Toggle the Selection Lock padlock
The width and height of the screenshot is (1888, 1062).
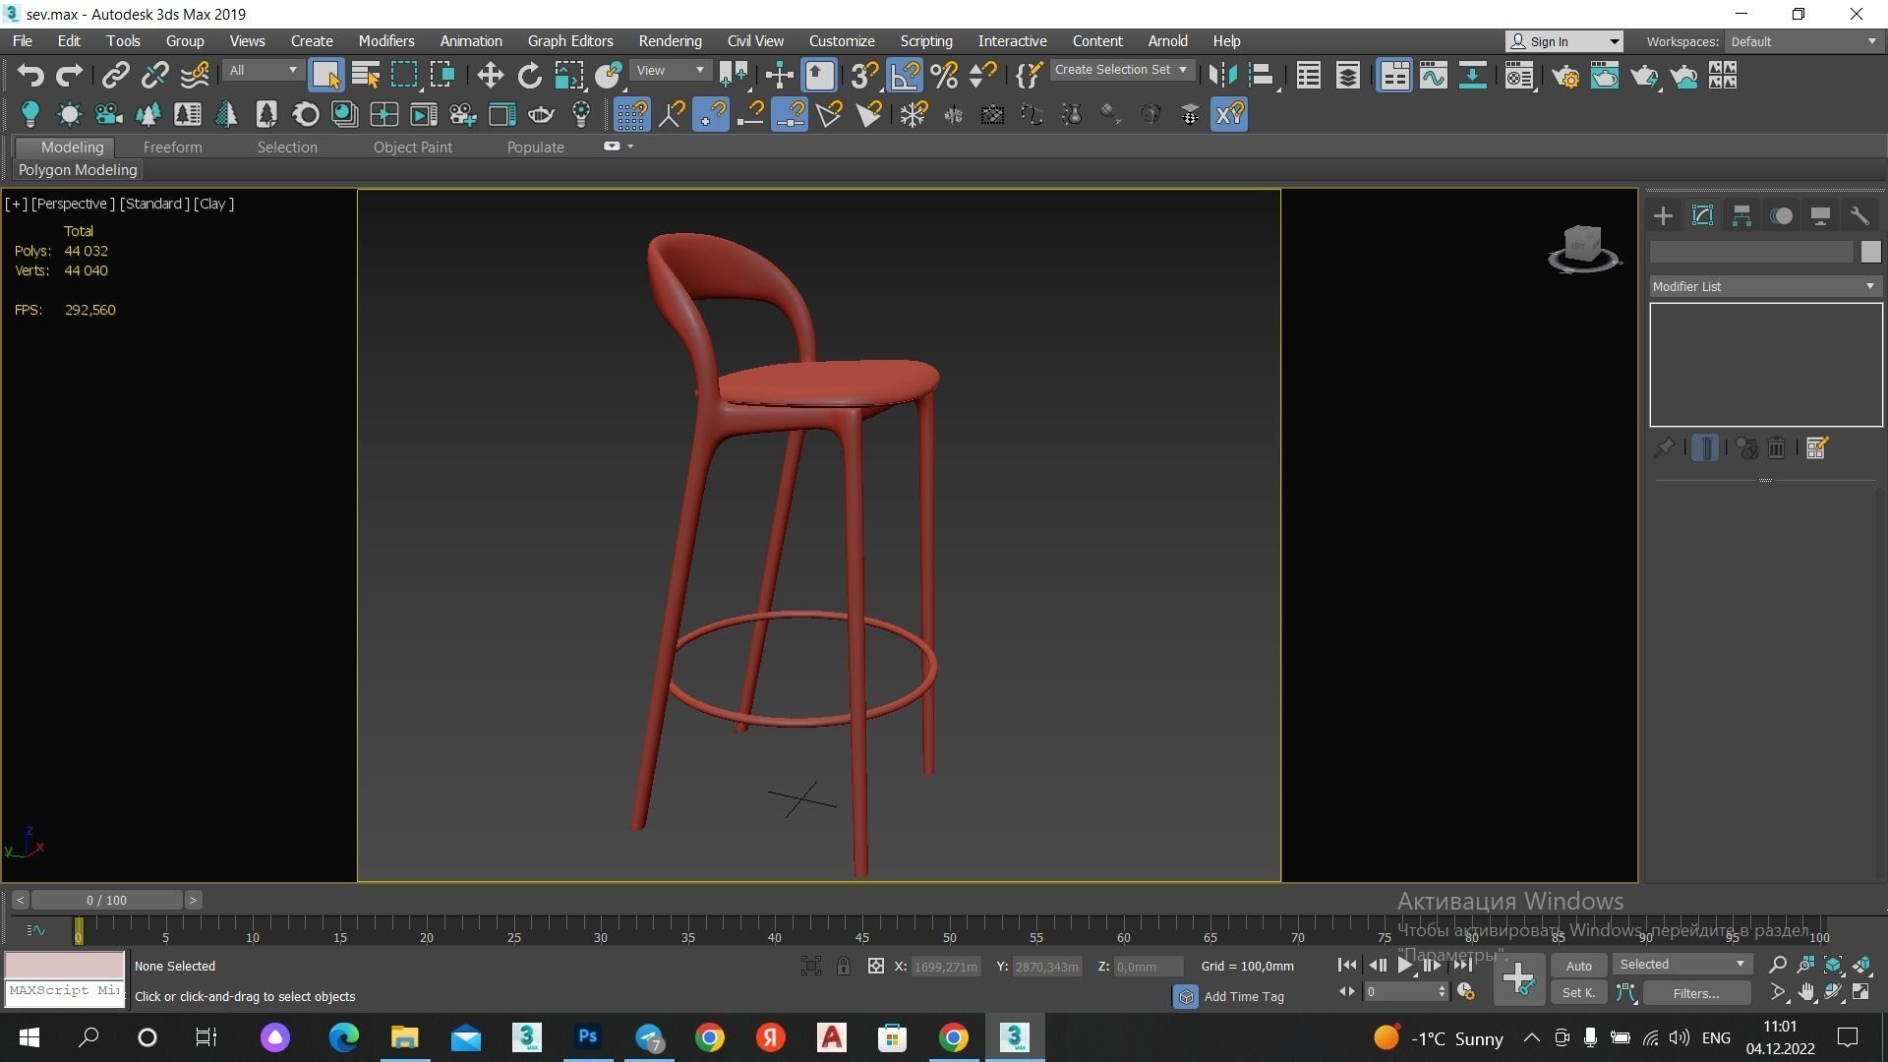pyautogui.click(x=844, y=967)
